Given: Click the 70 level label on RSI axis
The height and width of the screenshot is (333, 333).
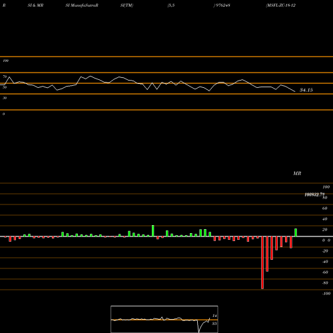Looking at the screenshot, I should click(5, 77).
